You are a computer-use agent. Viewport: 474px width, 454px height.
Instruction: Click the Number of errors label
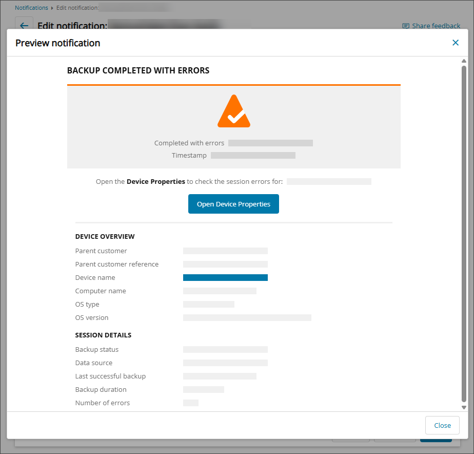pyautogui.click(x=102, y=403)
